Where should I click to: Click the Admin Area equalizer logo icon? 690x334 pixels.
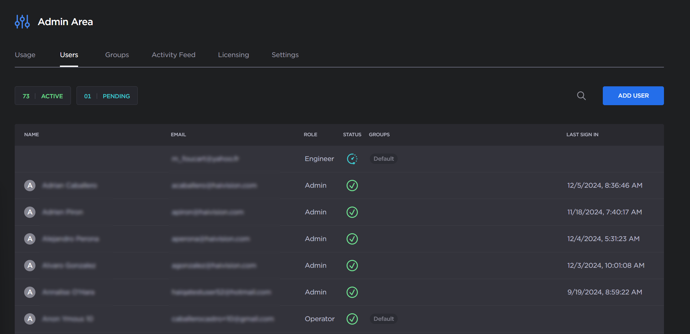tap(22, 21)
